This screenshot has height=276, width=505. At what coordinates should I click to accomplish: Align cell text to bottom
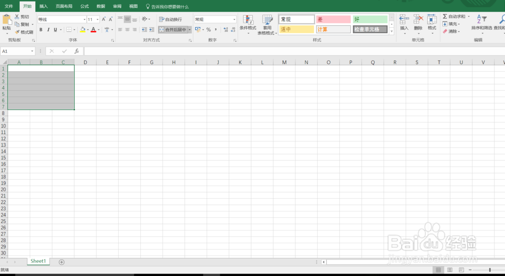pyautogui.click(x=135, y=19)
